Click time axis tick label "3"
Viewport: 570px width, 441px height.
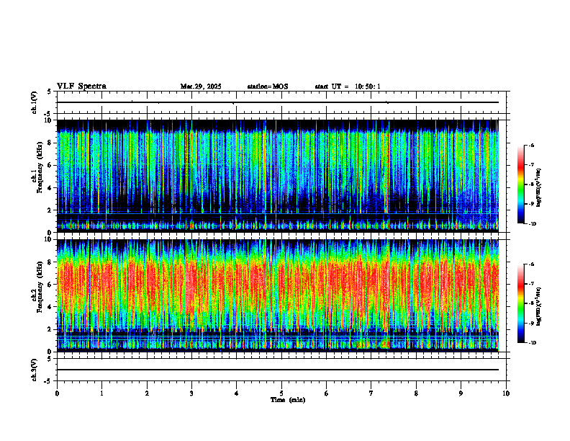click(191, 393)
